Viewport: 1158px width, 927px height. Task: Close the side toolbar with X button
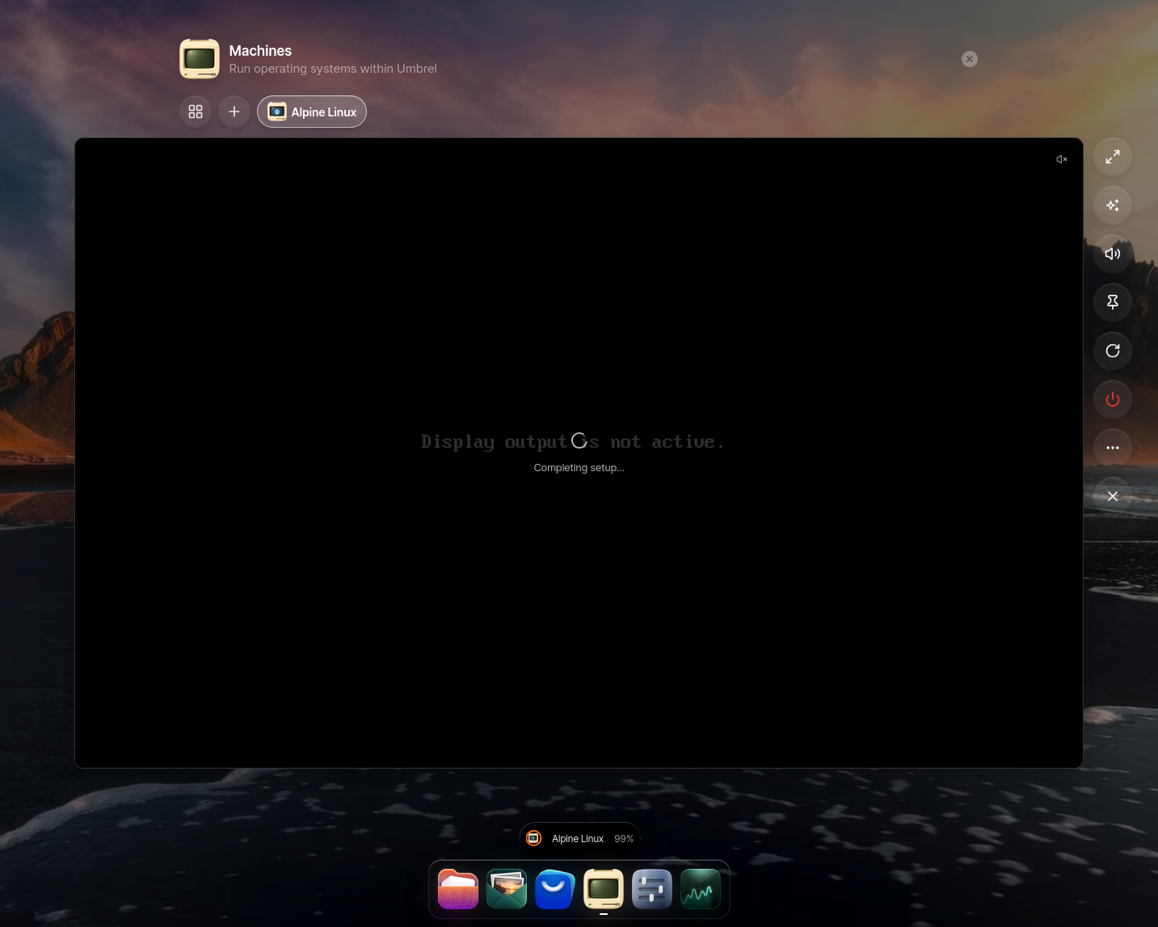coord(1113,496)
